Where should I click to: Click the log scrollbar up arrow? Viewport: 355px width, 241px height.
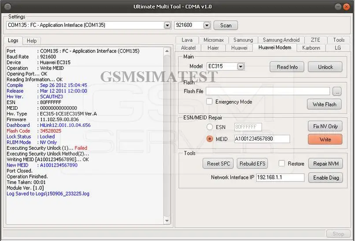167,51
